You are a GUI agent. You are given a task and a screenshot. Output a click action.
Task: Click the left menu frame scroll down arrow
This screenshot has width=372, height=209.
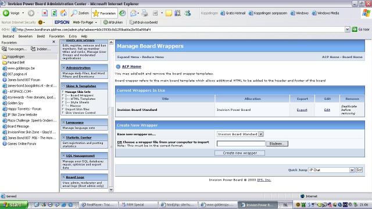tap(111, 190)
